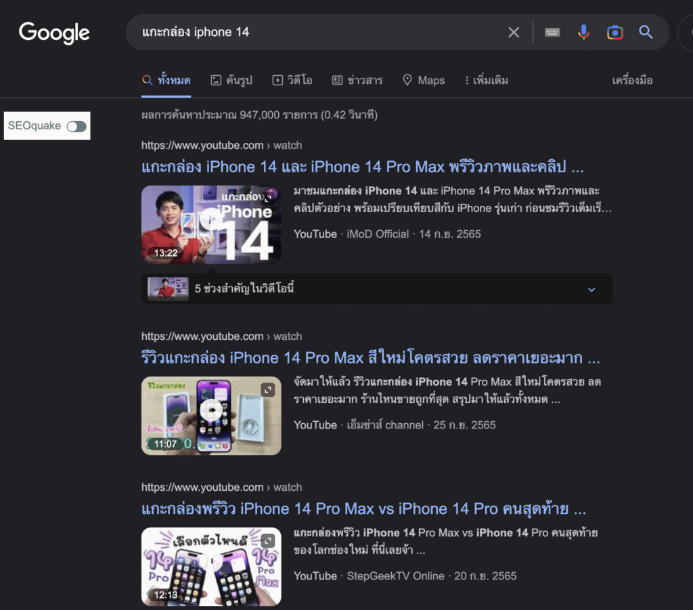Click expand icon on 12:13 video thumbnail

268,540
